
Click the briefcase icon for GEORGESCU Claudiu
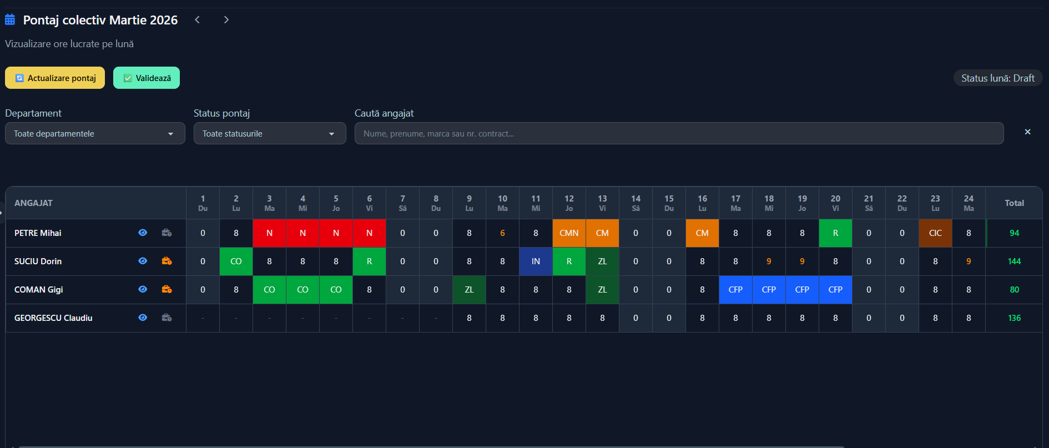coord(167,318)
